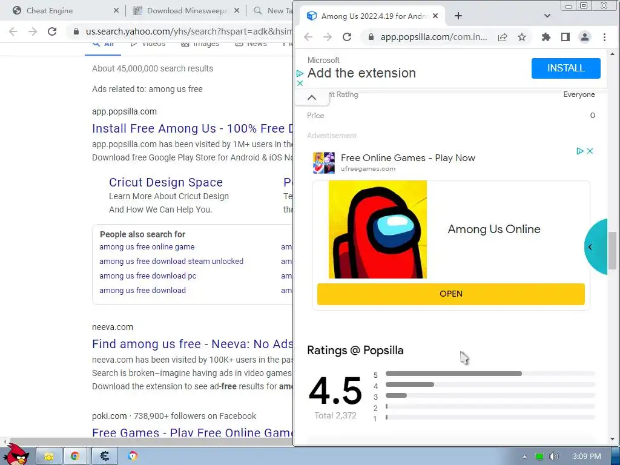Image resolution: width=620 pixels, height=465 pixels.
Task: Open Cheat Engine taskbar icon
Action: click(x=104, y=456)
